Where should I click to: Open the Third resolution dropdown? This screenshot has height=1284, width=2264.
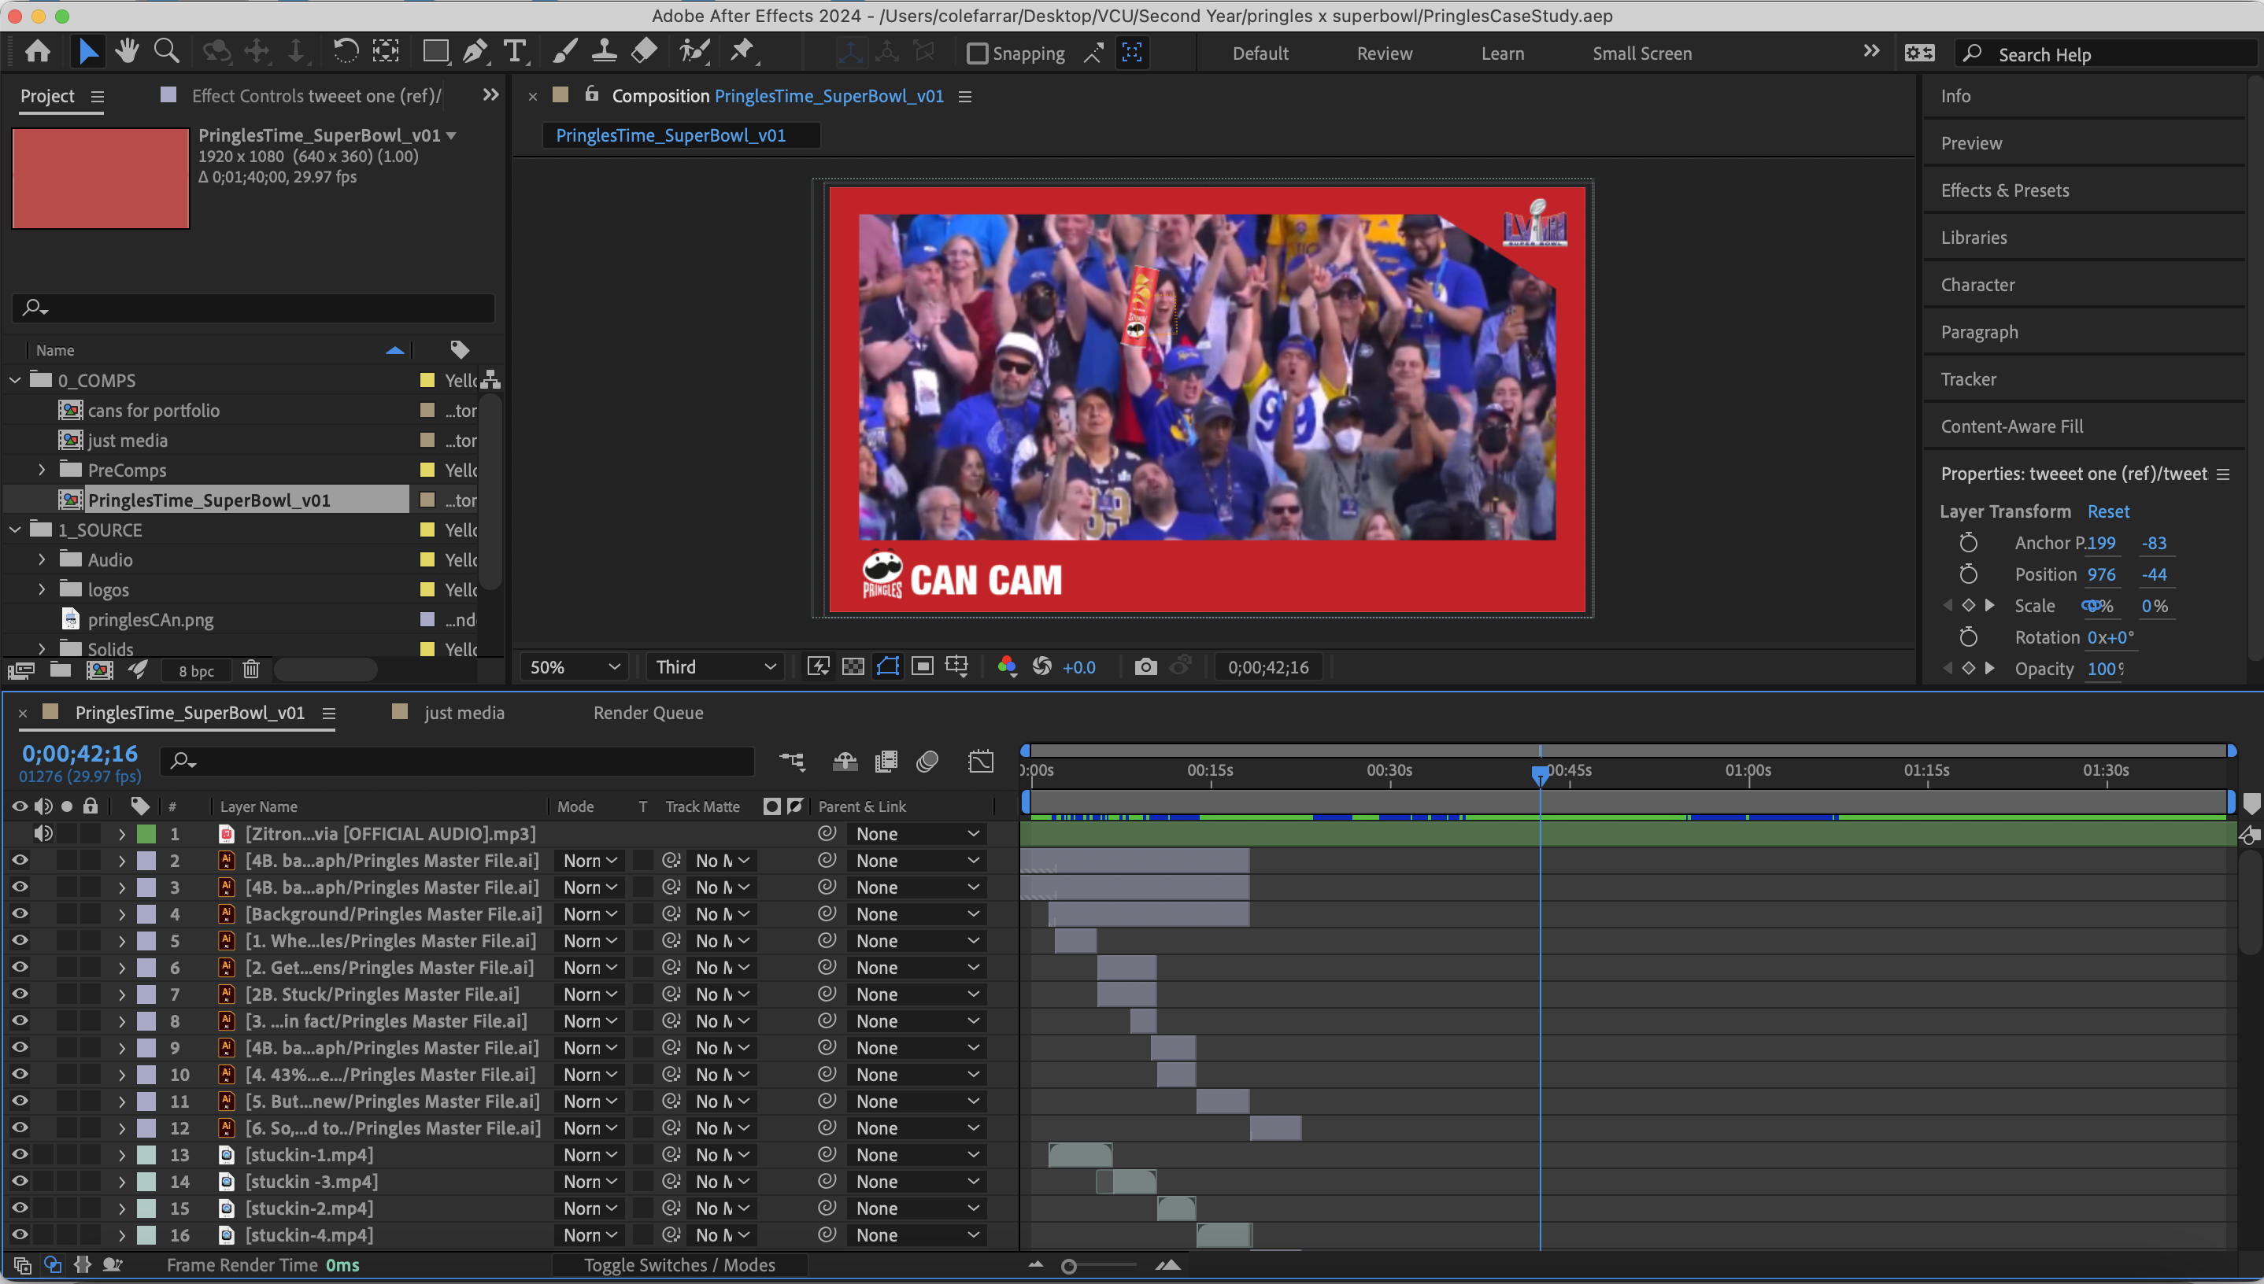(x=715, y=666)
